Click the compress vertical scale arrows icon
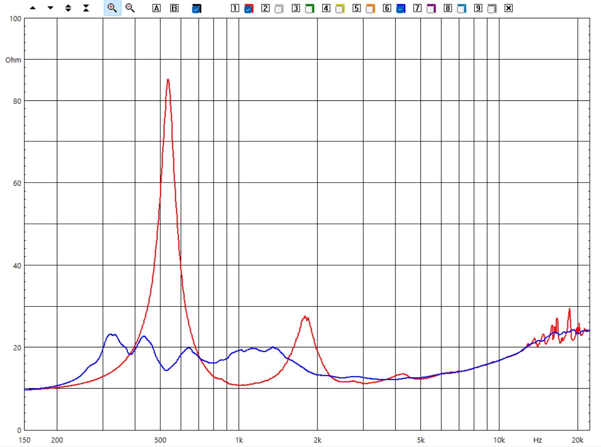 click(x=86, y=8)
